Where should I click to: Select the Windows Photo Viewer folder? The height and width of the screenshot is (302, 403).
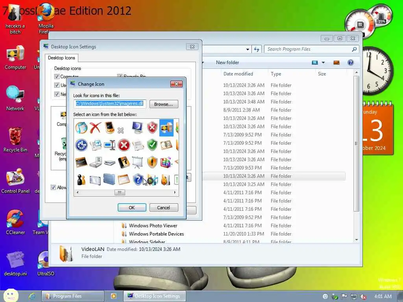[x=153, y=225]
